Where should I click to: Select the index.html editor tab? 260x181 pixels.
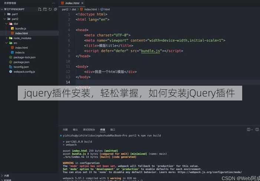click(72, 3)
